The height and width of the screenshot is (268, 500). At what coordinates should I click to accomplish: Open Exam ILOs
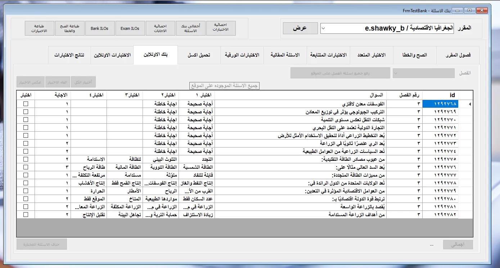pos(130,28)
